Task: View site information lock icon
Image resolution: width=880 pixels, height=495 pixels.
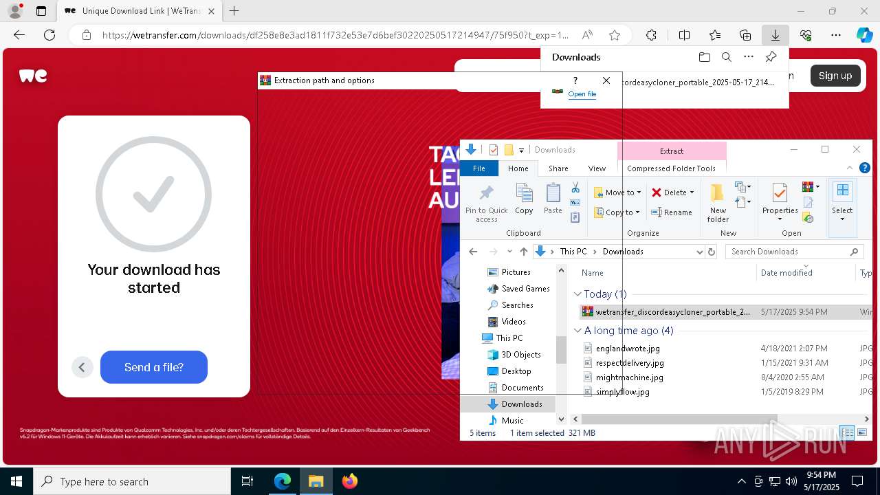Action: pyautogui.click(x=87, y=35)
